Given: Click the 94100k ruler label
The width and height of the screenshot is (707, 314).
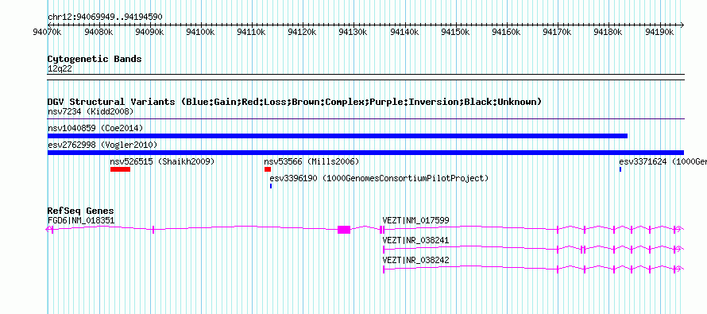Looking at the screenshot, I should coord(199,32).
